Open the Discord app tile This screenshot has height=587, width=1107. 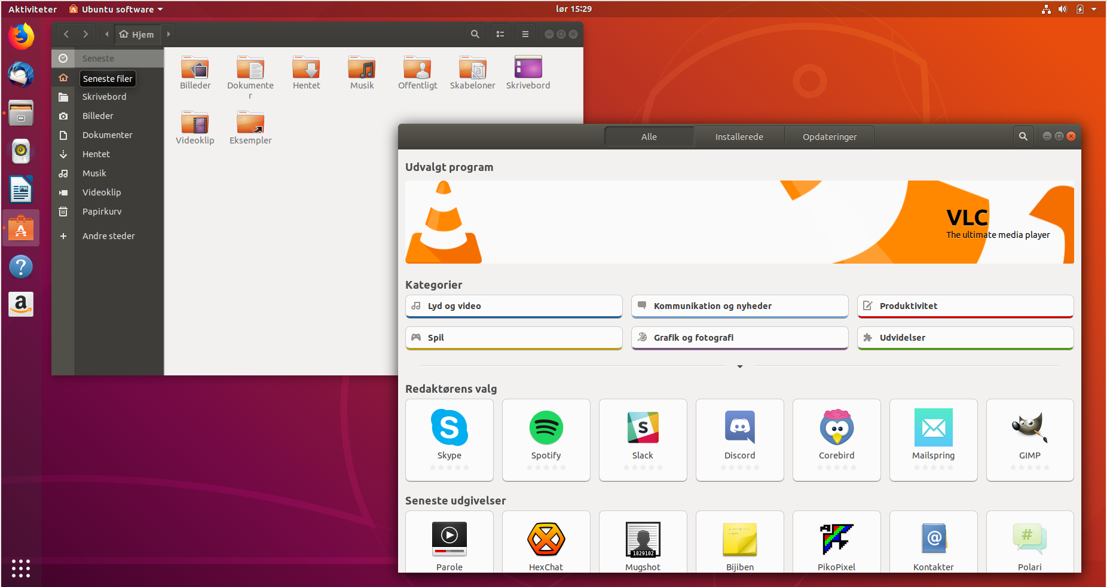click(x=740, y=440)
